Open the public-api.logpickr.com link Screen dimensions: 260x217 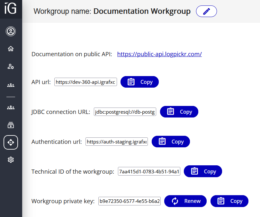159,54
